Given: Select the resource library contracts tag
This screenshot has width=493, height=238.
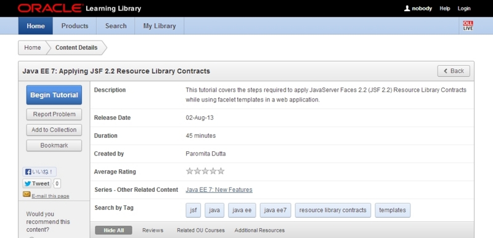Looking at the screenshot, I should (x=333, y=210).
